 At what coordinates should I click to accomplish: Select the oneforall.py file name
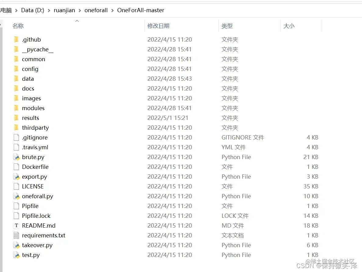[x=38, y=196]
